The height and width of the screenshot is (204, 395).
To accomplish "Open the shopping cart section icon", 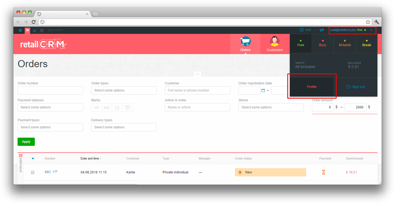I will (x=27, y=30).
